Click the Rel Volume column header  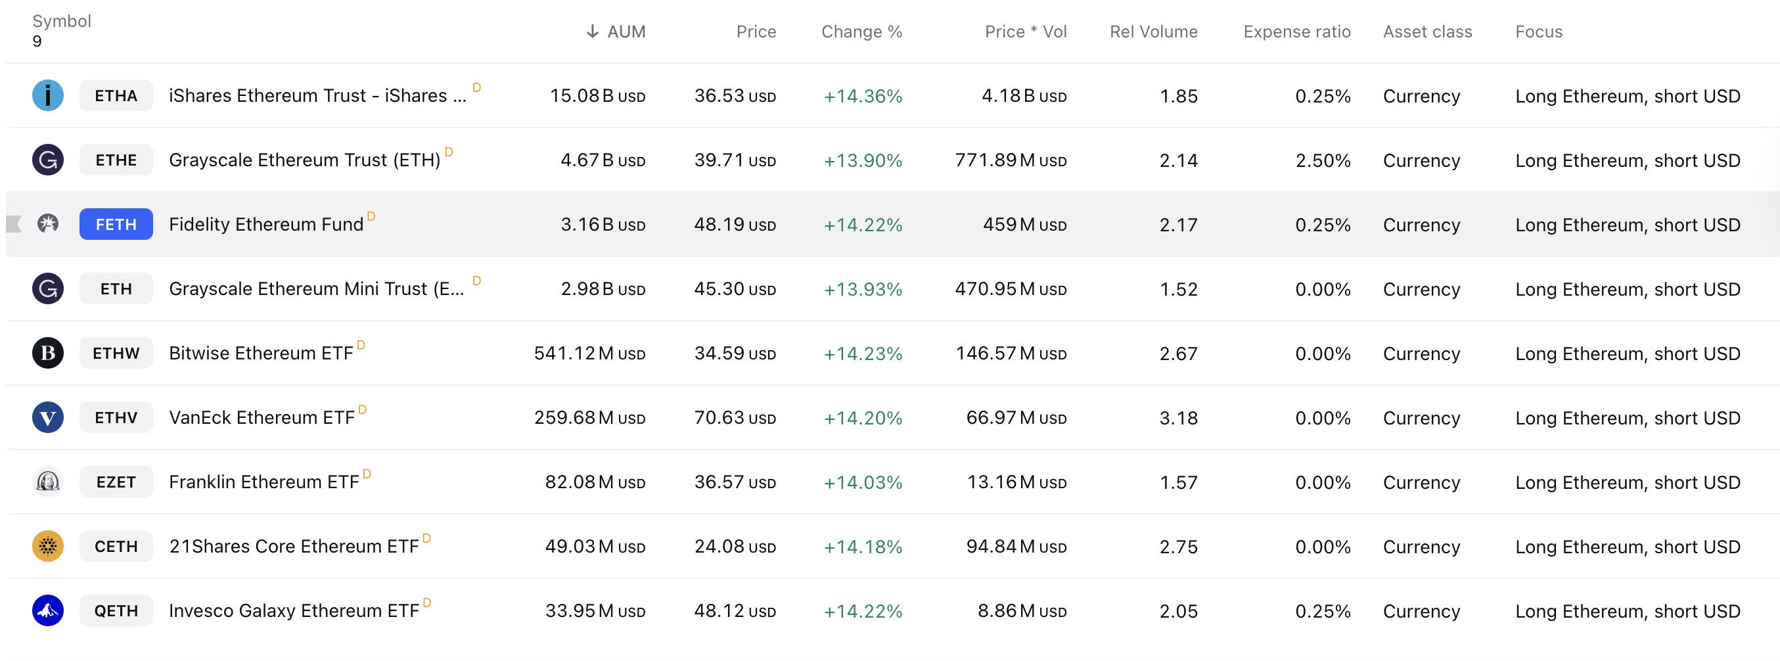1153,31
